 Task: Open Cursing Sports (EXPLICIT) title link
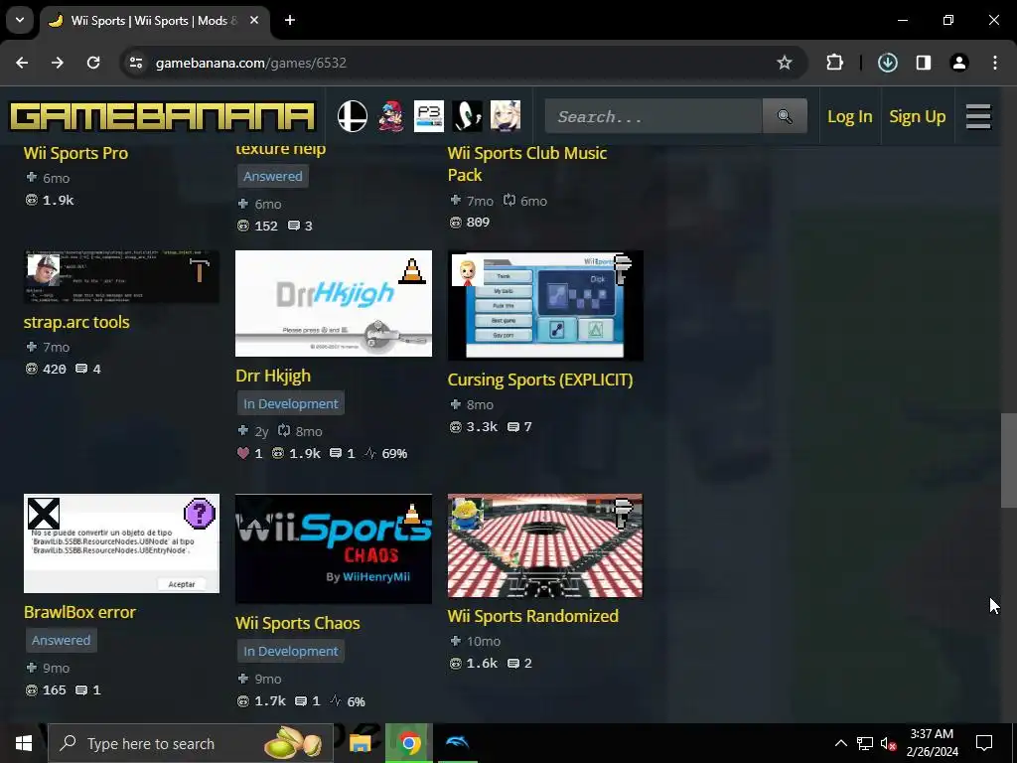point(540,380)
